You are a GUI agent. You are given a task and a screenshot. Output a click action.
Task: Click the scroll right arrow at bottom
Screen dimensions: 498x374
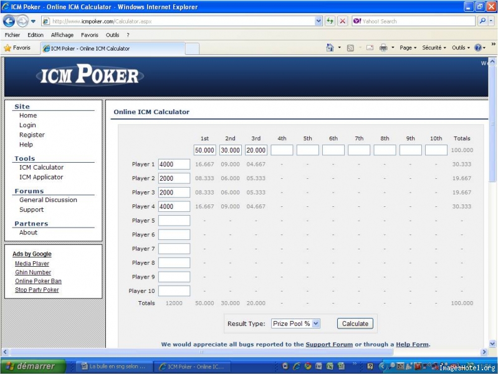click(x=484, y=352)
